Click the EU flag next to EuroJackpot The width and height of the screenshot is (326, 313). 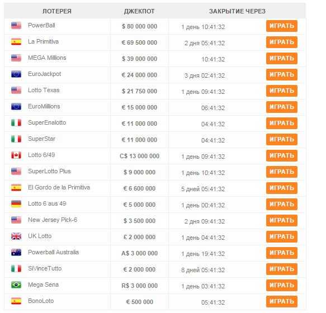pyautogui.click(x=16, y=74)
